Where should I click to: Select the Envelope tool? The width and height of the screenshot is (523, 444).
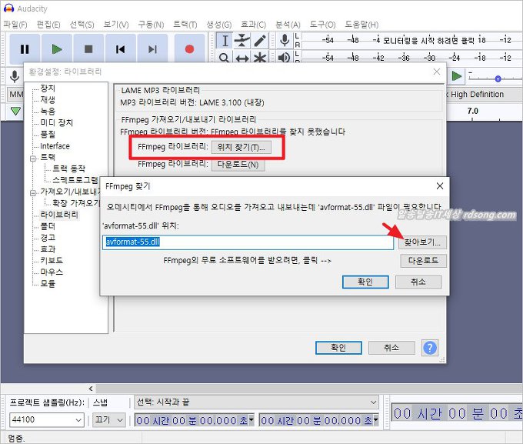[x=242, y=40]
